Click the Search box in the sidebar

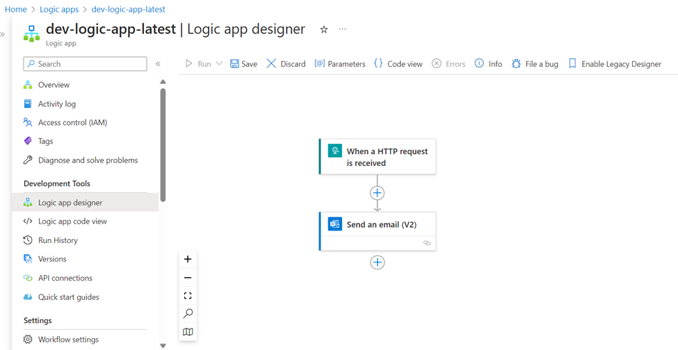[x=85, y=64]
